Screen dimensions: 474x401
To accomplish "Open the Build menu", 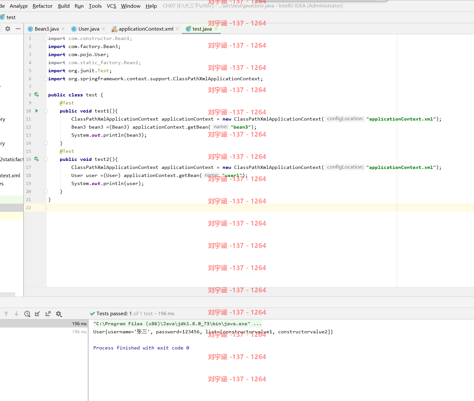I will pos(64,6).
